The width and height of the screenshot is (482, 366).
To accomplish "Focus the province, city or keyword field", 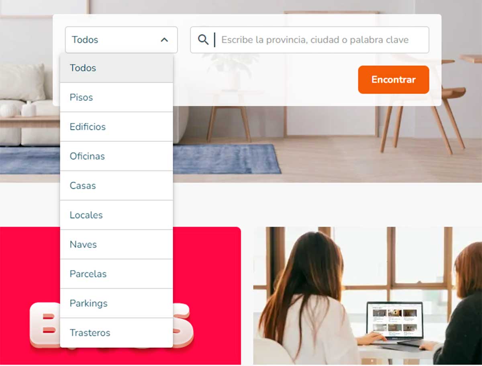I will 309,40.
